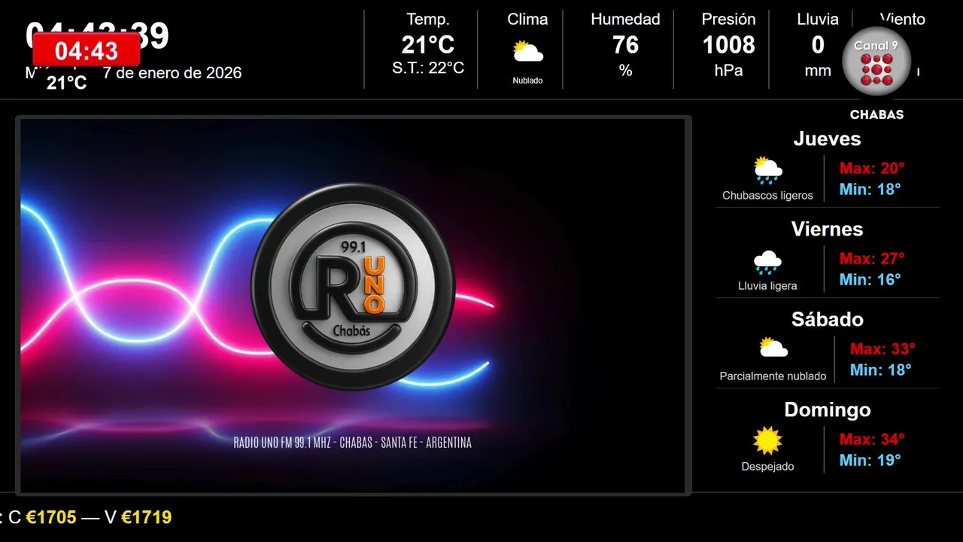Click Domingo Min: 19° temperature

(870, 460)
